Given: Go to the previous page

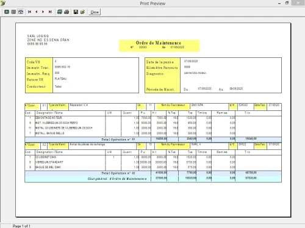Looking at the screenshot, I should (x=37, y=12).
